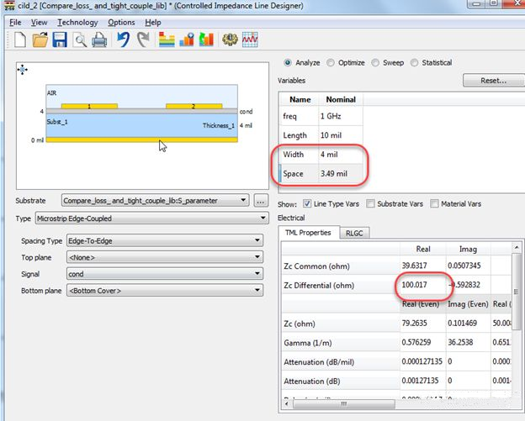525x421 pixels.
Task: Click the substrate browse ellipsis button
Action: (260, 201)
